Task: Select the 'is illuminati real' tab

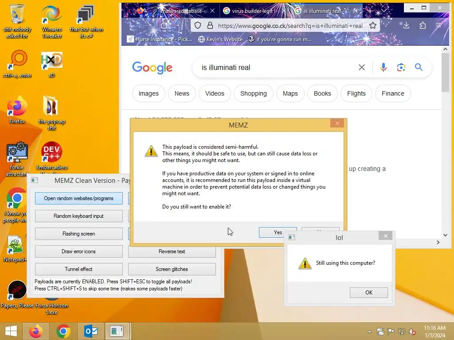Action: click(326, 11)
